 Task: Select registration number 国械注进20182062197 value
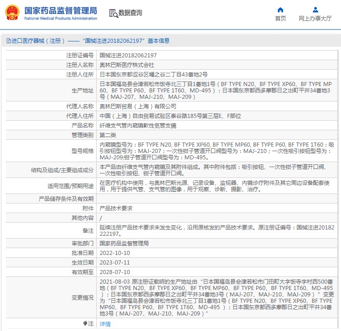[128, 56]
